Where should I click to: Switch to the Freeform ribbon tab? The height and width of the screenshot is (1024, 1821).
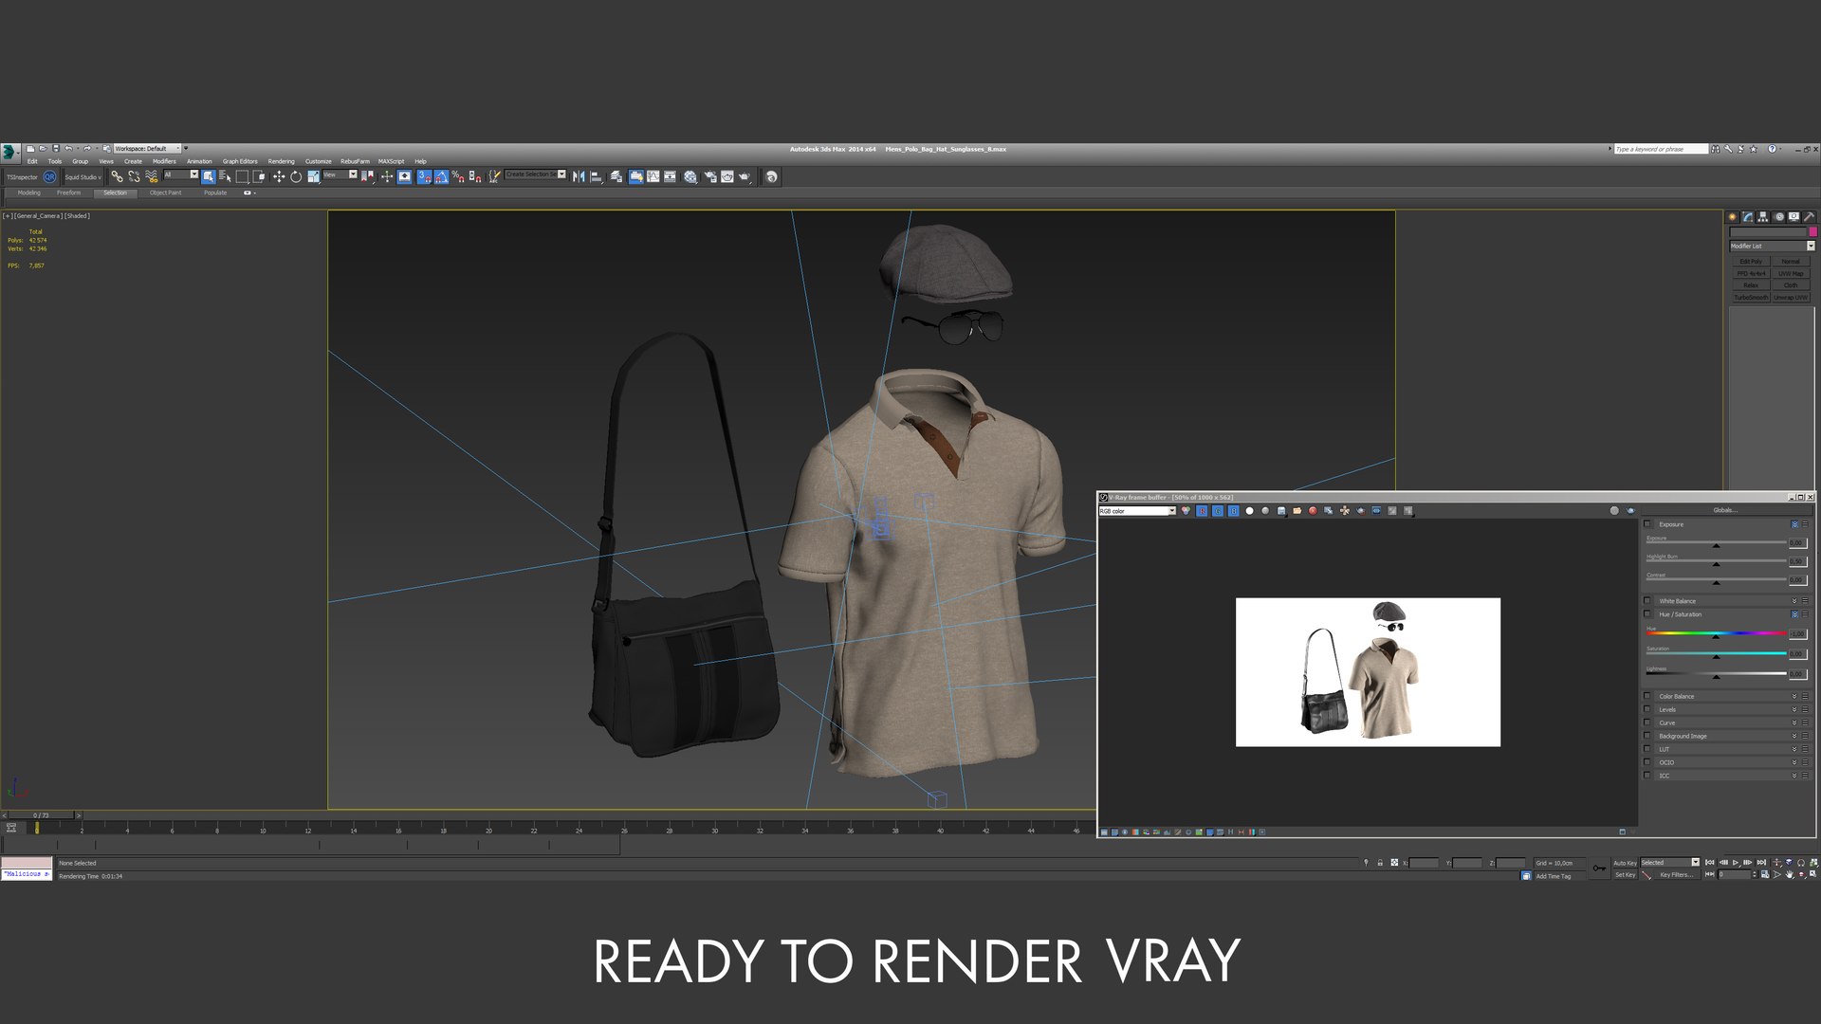point(68,192)
